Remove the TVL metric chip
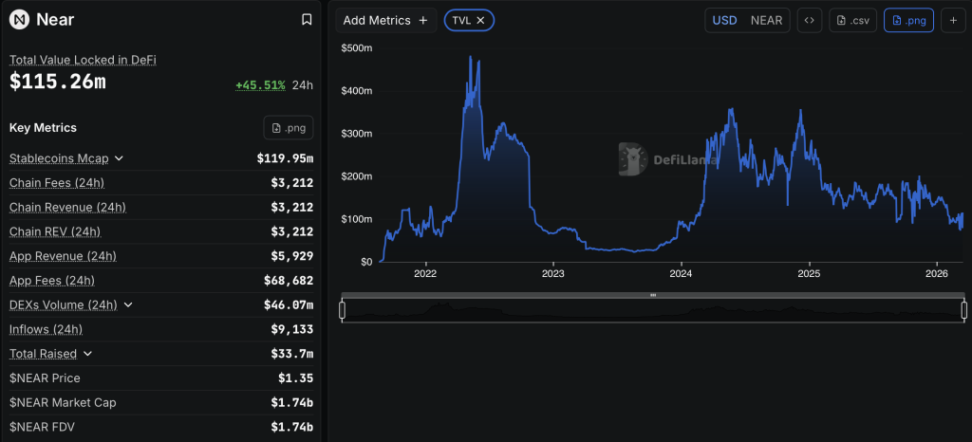Screen dimensions: 972x442 point(480,20)
